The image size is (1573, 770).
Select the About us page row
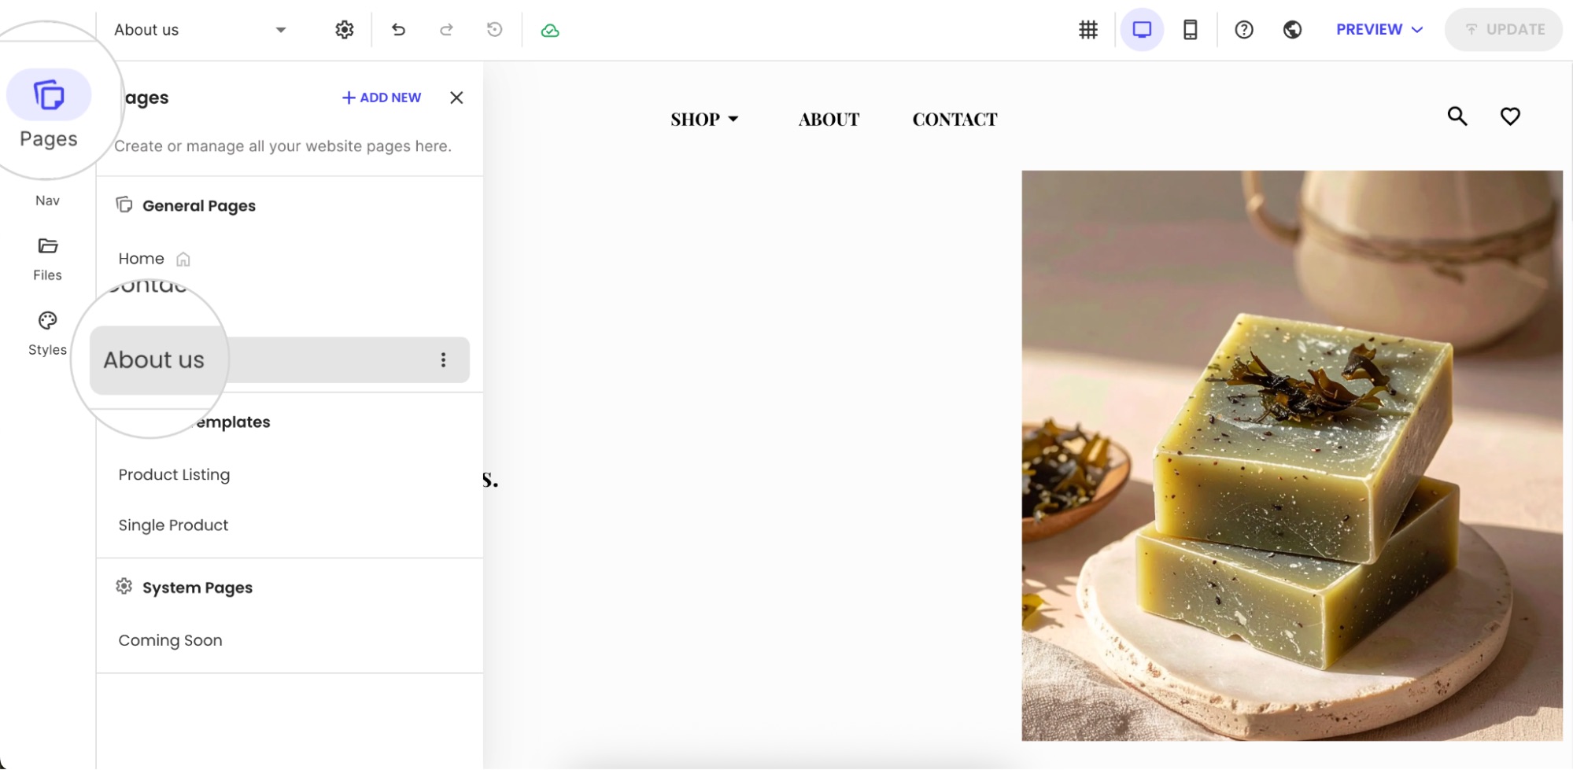[x=279, y=360]
